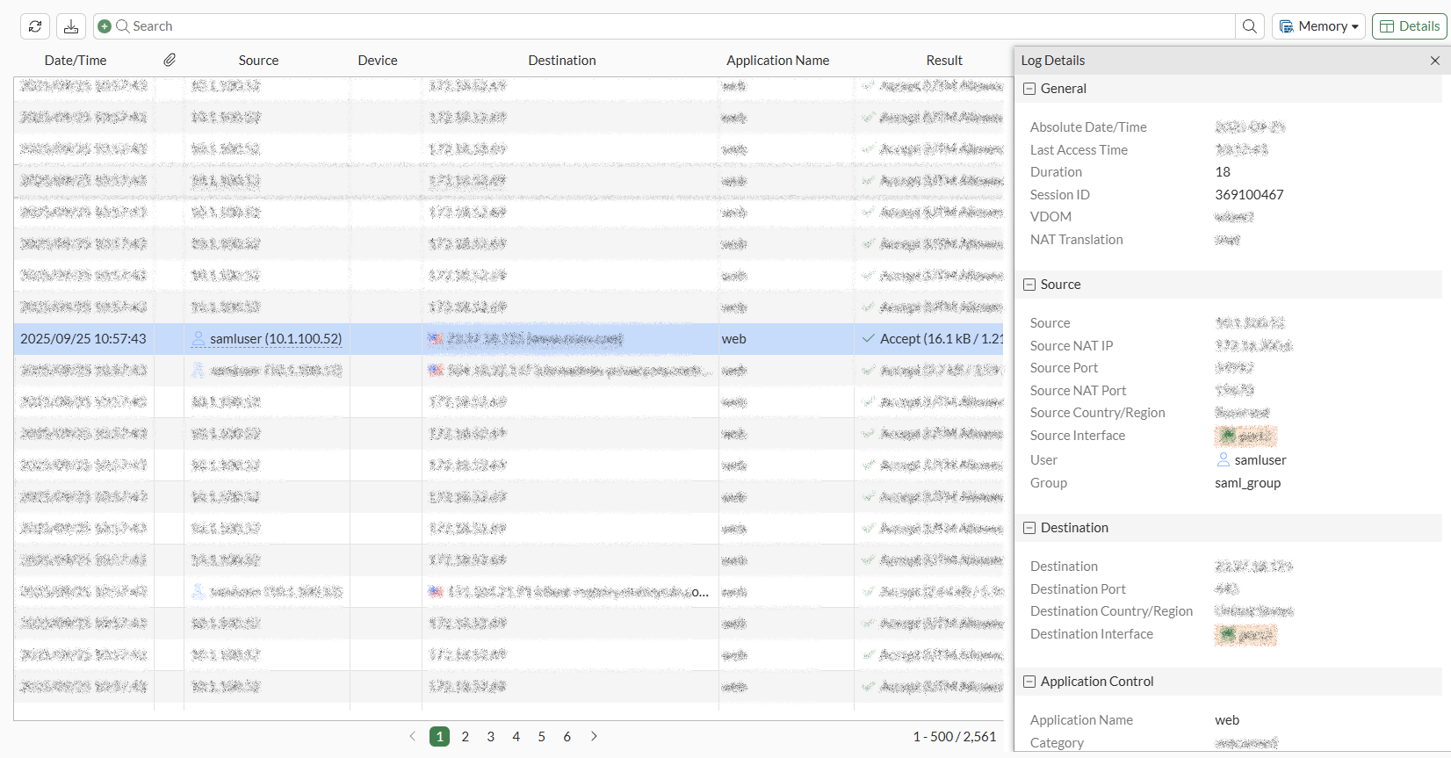Click the 'Destination Port' field label
This screenshot has width=1451, height=758.
(x=1078, y=589)
